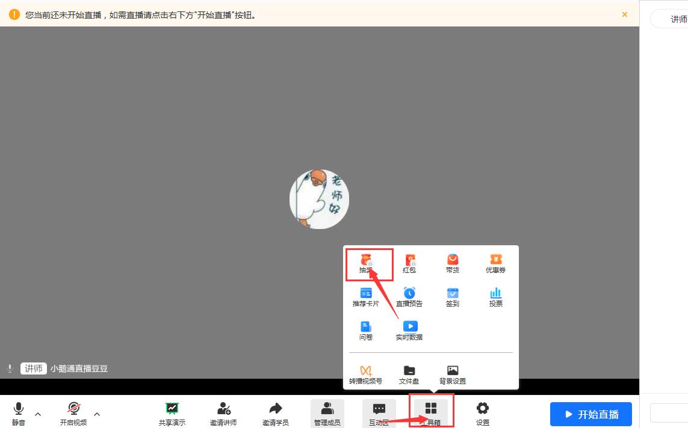The image size is (688, 428).
Task: Open 背景设置 background settings
Action: tap(453, 374)
